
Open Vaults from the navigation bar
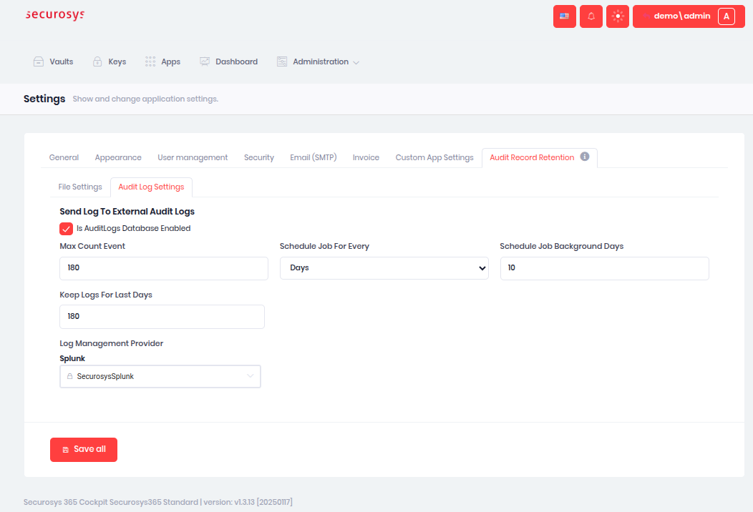(x=54, y=62)
